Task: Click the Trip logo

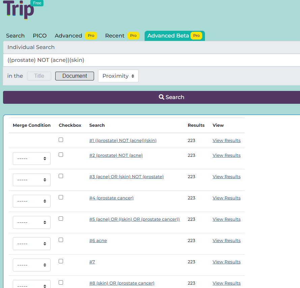Action: click(x=19, y=11)
